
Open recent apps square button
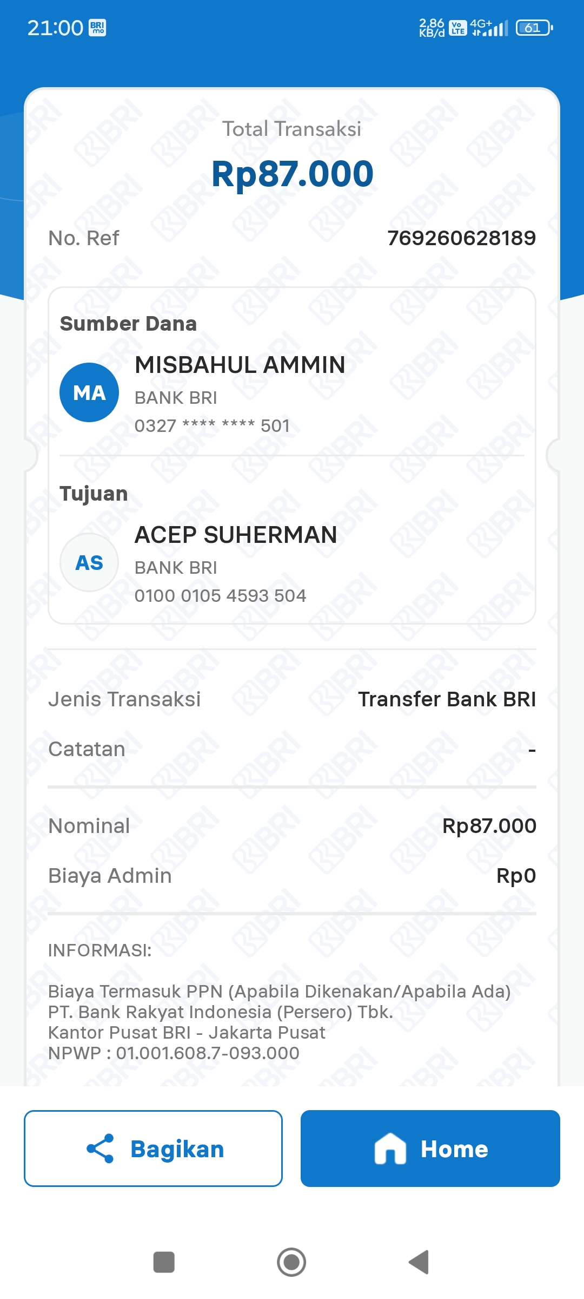(x=164, y=1262)
